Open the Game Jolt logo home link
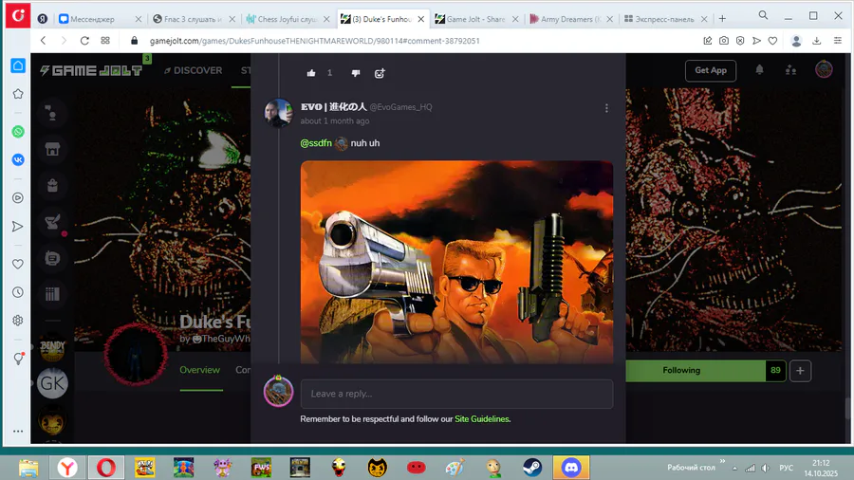The image size is (854, 480). [x=91, y=70]
